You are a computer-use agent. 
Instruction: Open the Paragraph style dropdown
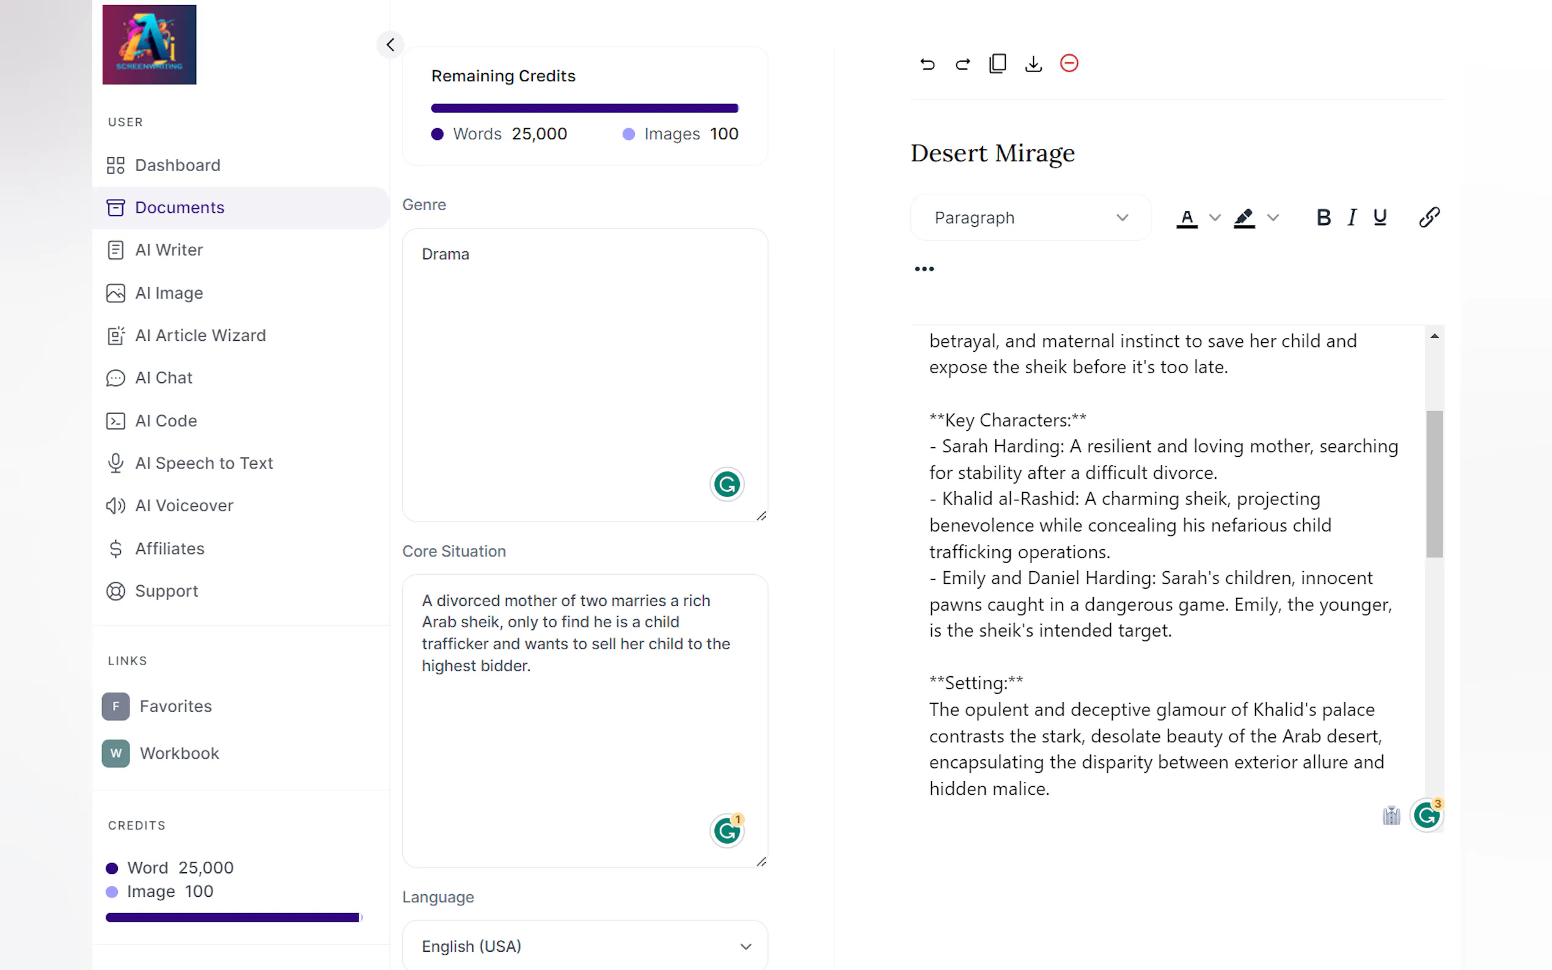1029,217
